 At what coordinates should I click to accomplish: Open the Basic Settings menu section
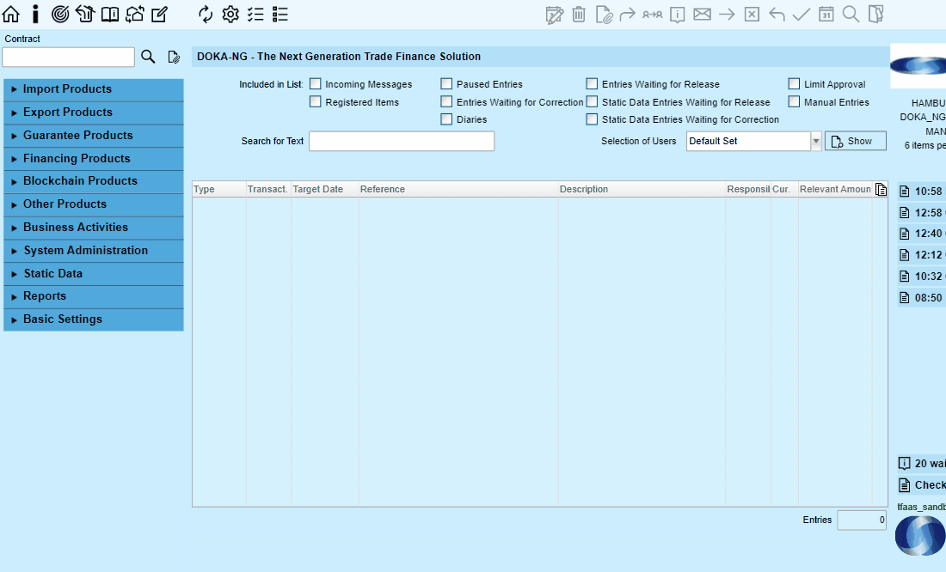(x=94, y=319)
